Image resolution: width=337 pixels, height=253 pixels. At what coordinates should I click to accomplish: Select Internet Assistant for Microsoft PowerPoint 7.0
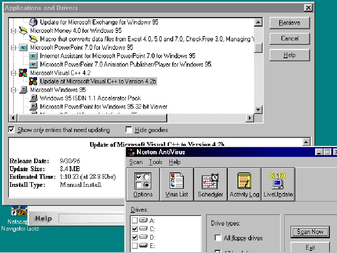(118, 56)
